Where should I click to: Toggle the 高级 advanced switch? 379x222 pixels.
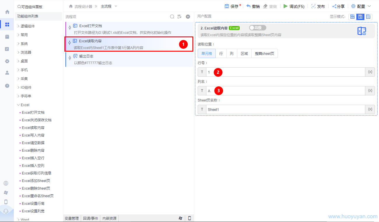(257, 28)
